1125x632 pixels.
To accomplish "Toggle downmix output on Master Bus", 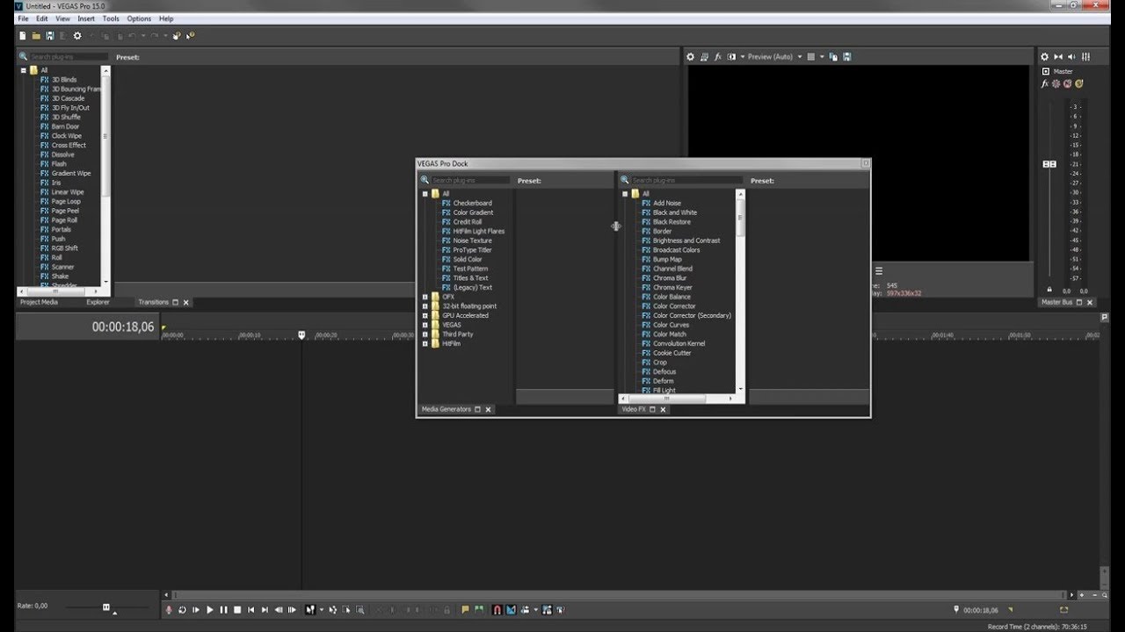I will click(1058, 56).
